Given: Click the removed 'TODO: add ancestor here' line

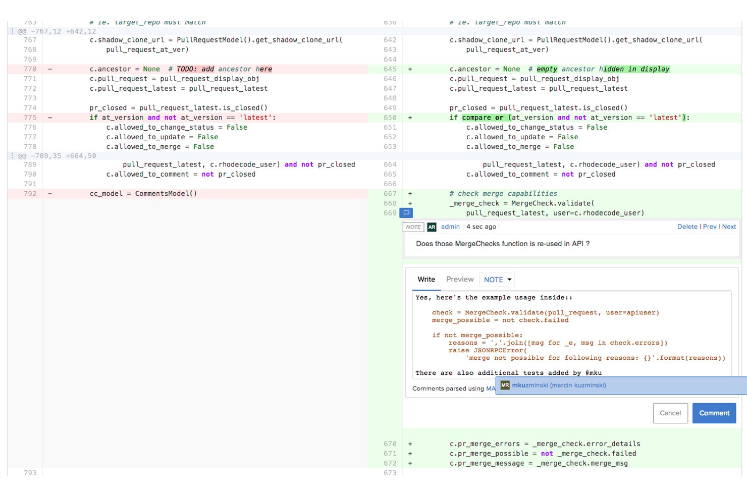Looking at the screenshot, I should [x=181, y=69].
